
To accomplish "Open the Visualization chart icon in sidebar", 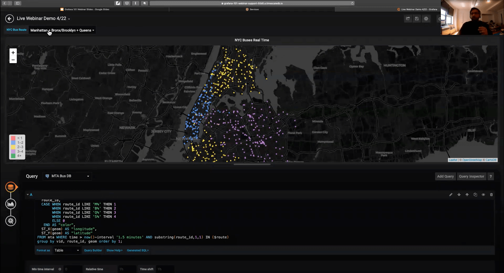I will pos(11,204).
